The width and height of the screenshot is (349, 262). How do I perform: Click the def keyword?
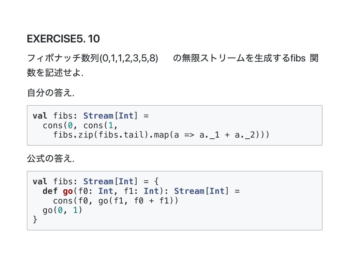click(50, 191)
